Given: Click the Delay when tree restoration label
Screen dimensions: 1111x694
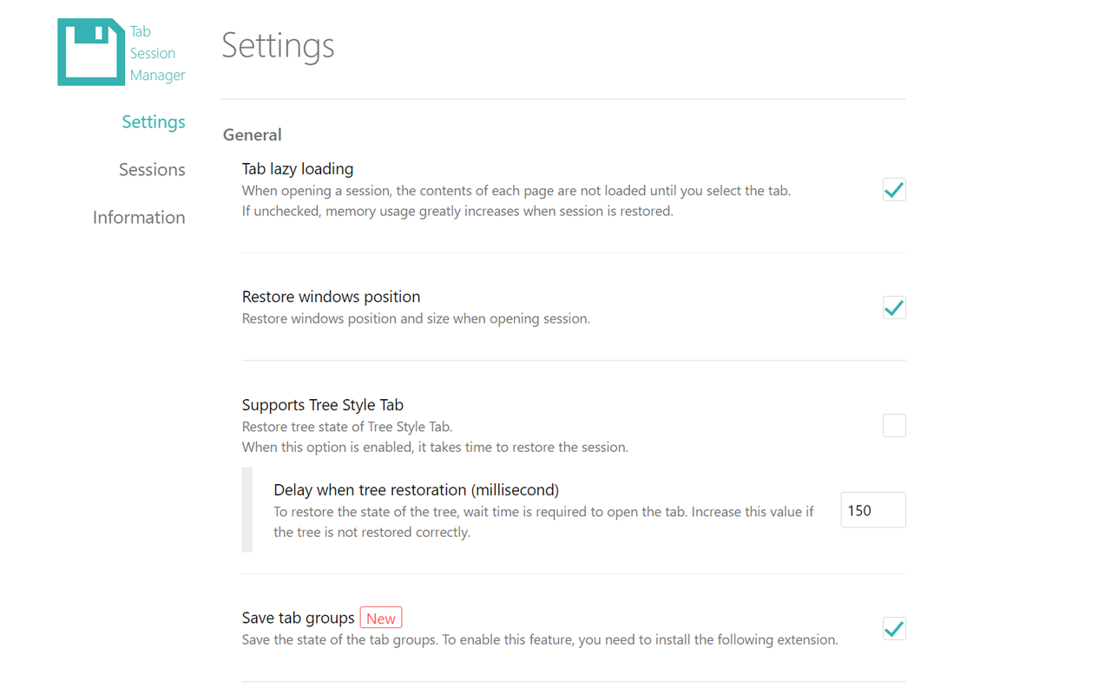Looking at the screenshot, I should coord(416,489).
